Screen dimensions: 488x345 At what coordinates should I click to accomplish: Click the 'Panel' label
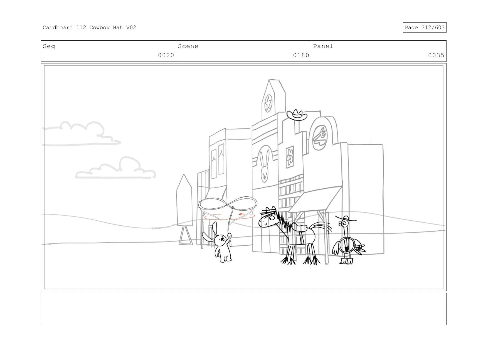point(323,46)
